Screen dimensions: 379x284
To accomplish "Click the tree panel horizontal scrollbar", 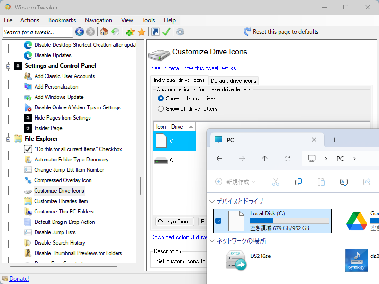I will point(64,267).
